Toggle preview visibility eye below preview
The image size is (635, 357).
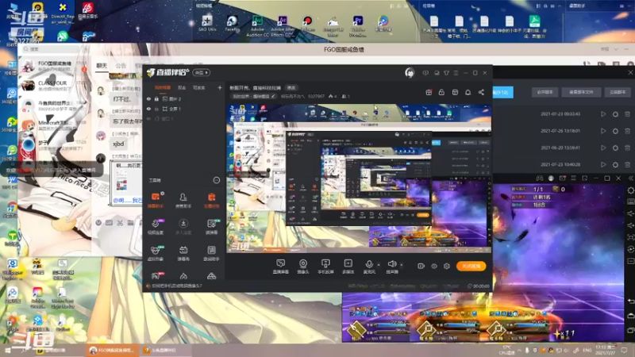click(434, 266)
